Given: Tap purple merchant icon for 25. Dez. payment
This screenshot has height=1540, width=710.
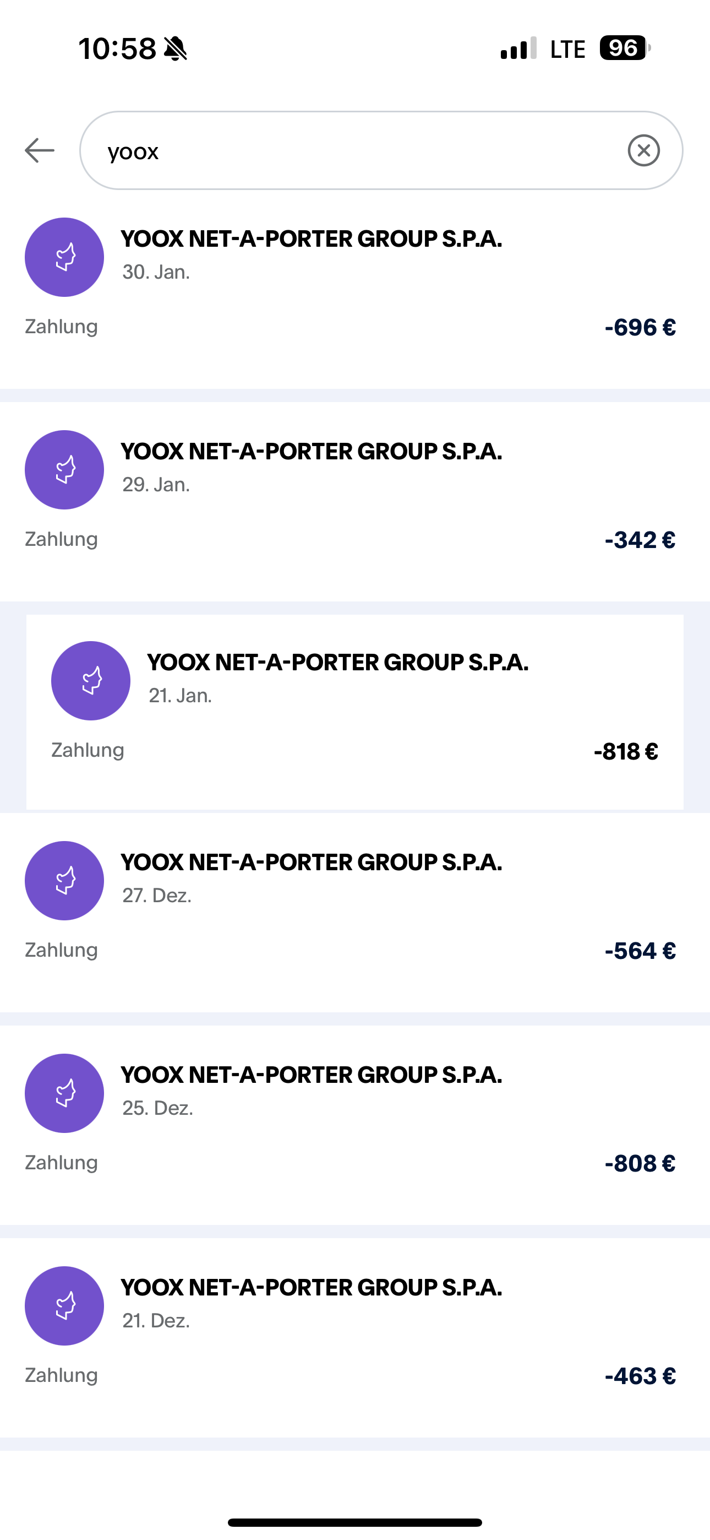Looking at the screenshot, I should click(64, 1093).
